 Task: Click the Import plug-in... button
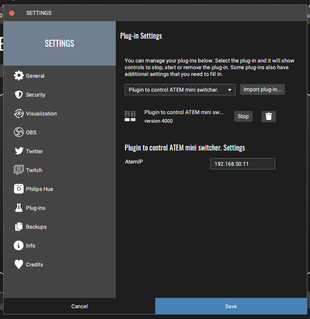(262, 89)
